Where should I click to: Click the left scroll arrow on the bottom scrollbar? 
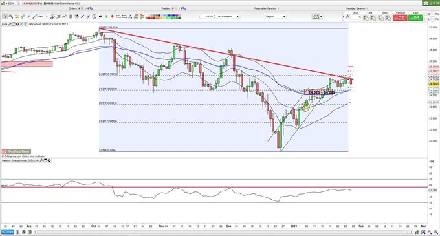click(36, 232)
